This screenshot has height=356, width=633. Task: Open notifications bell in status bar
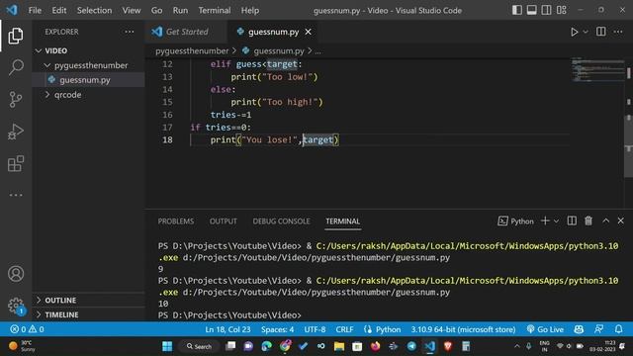click(618, 329)
